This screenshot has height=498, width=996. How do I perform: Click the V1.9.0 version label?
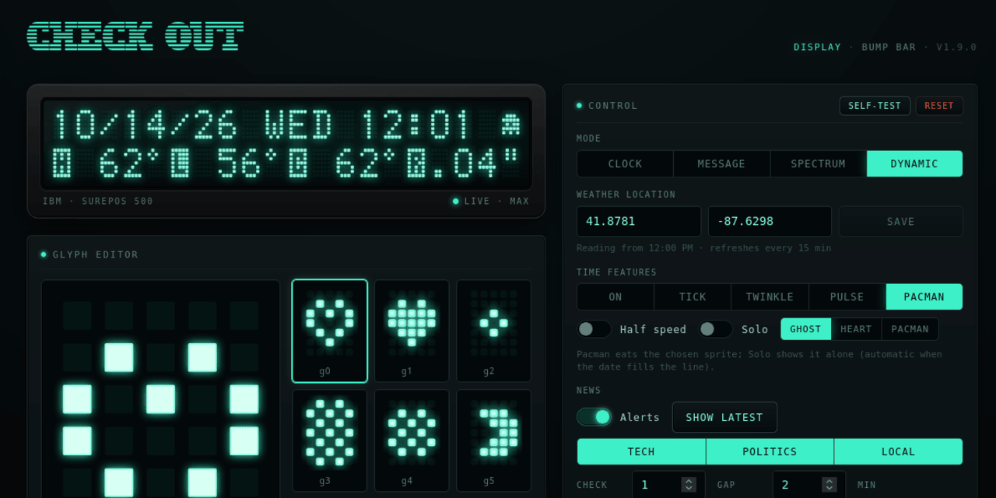tap(956, 47)
